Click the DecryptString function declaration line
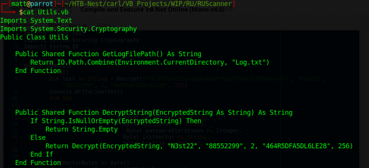 click(154, 113)
